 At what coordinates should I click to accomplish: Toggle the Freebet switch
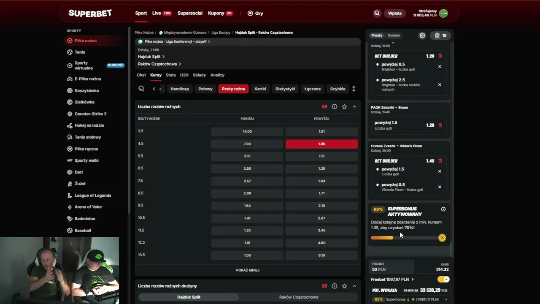tap(443, 279)
